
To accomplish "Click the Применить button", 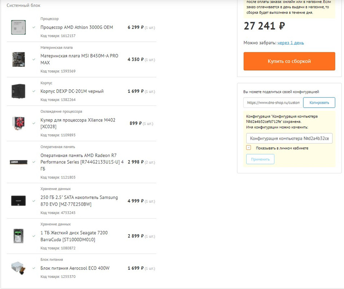I will [x=260, y=159].
